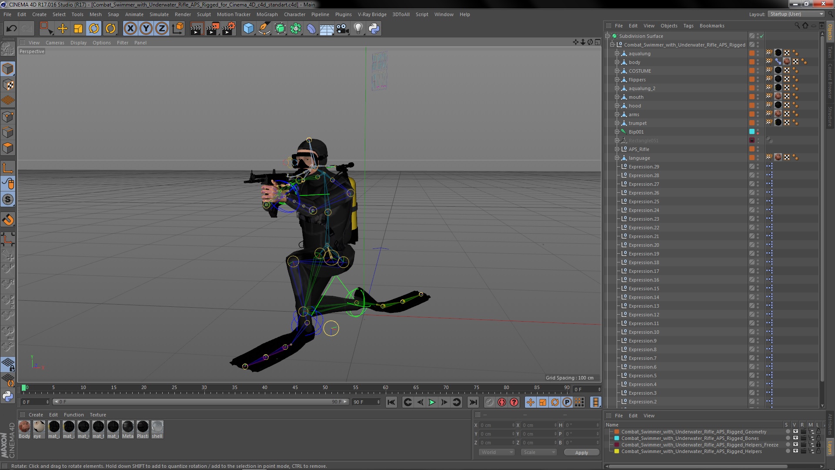Go to end of animation
This screenshot has height=470, width=835.
[x=473, y=402]
